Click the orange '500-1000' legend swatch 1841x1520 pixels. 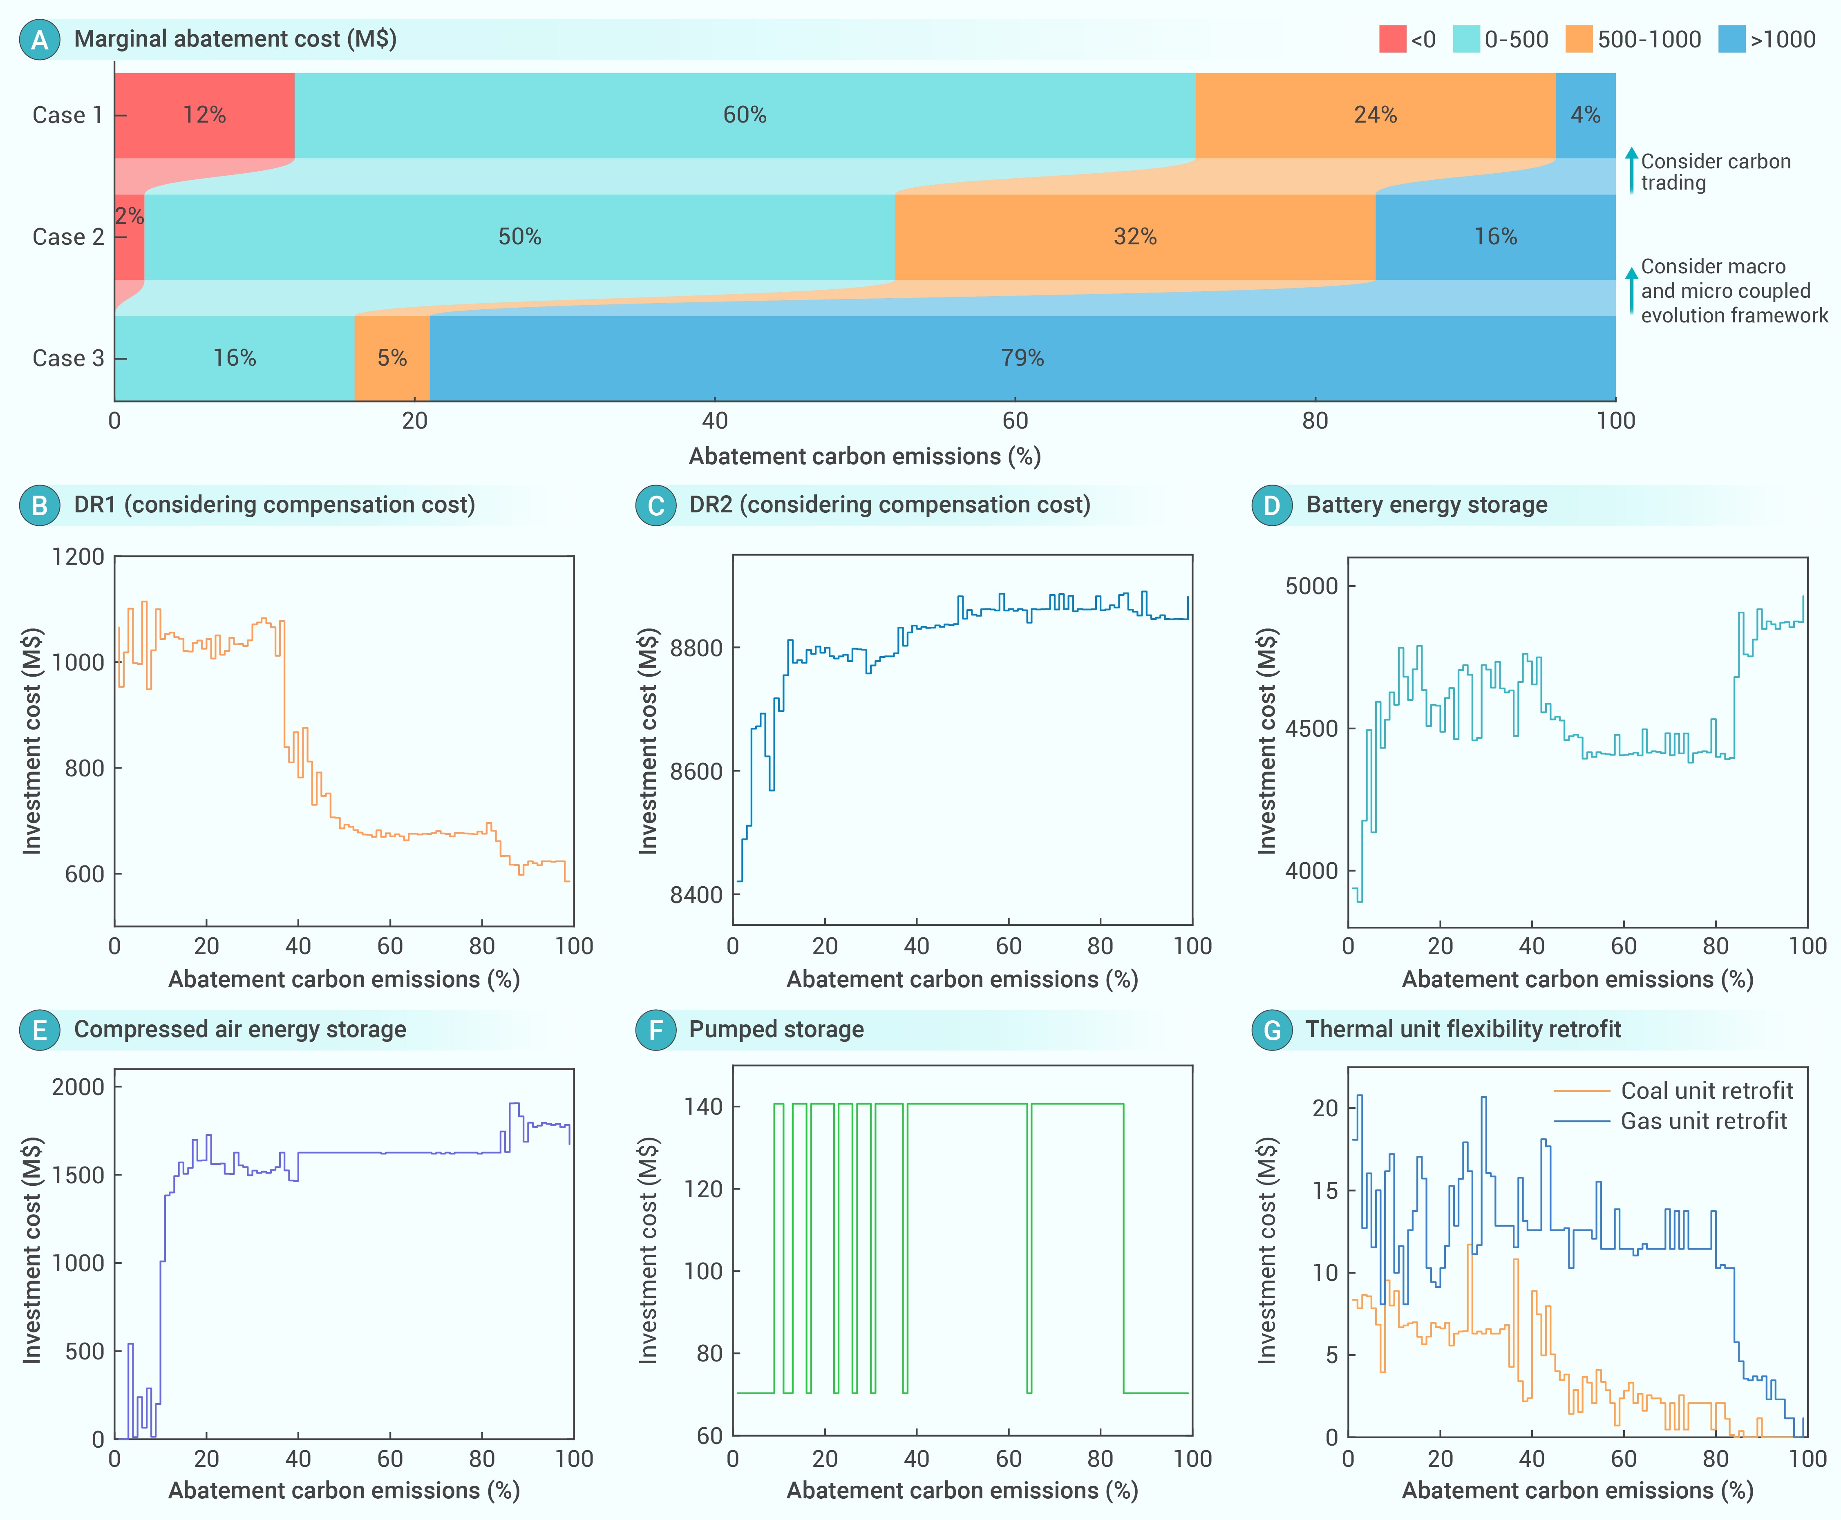click(1579, 39)
